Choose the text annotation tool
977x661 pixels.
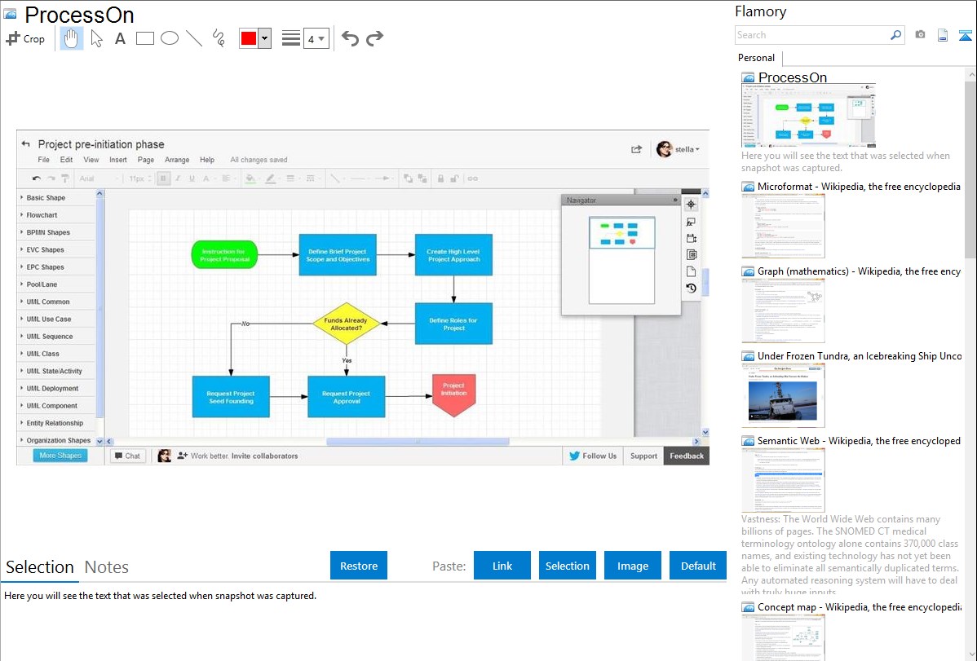coord(120,38)
